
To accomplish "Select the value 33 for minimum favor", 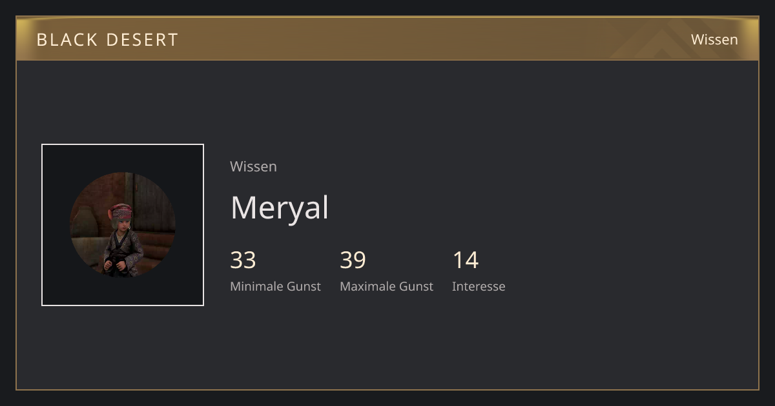I will point(243,260).
